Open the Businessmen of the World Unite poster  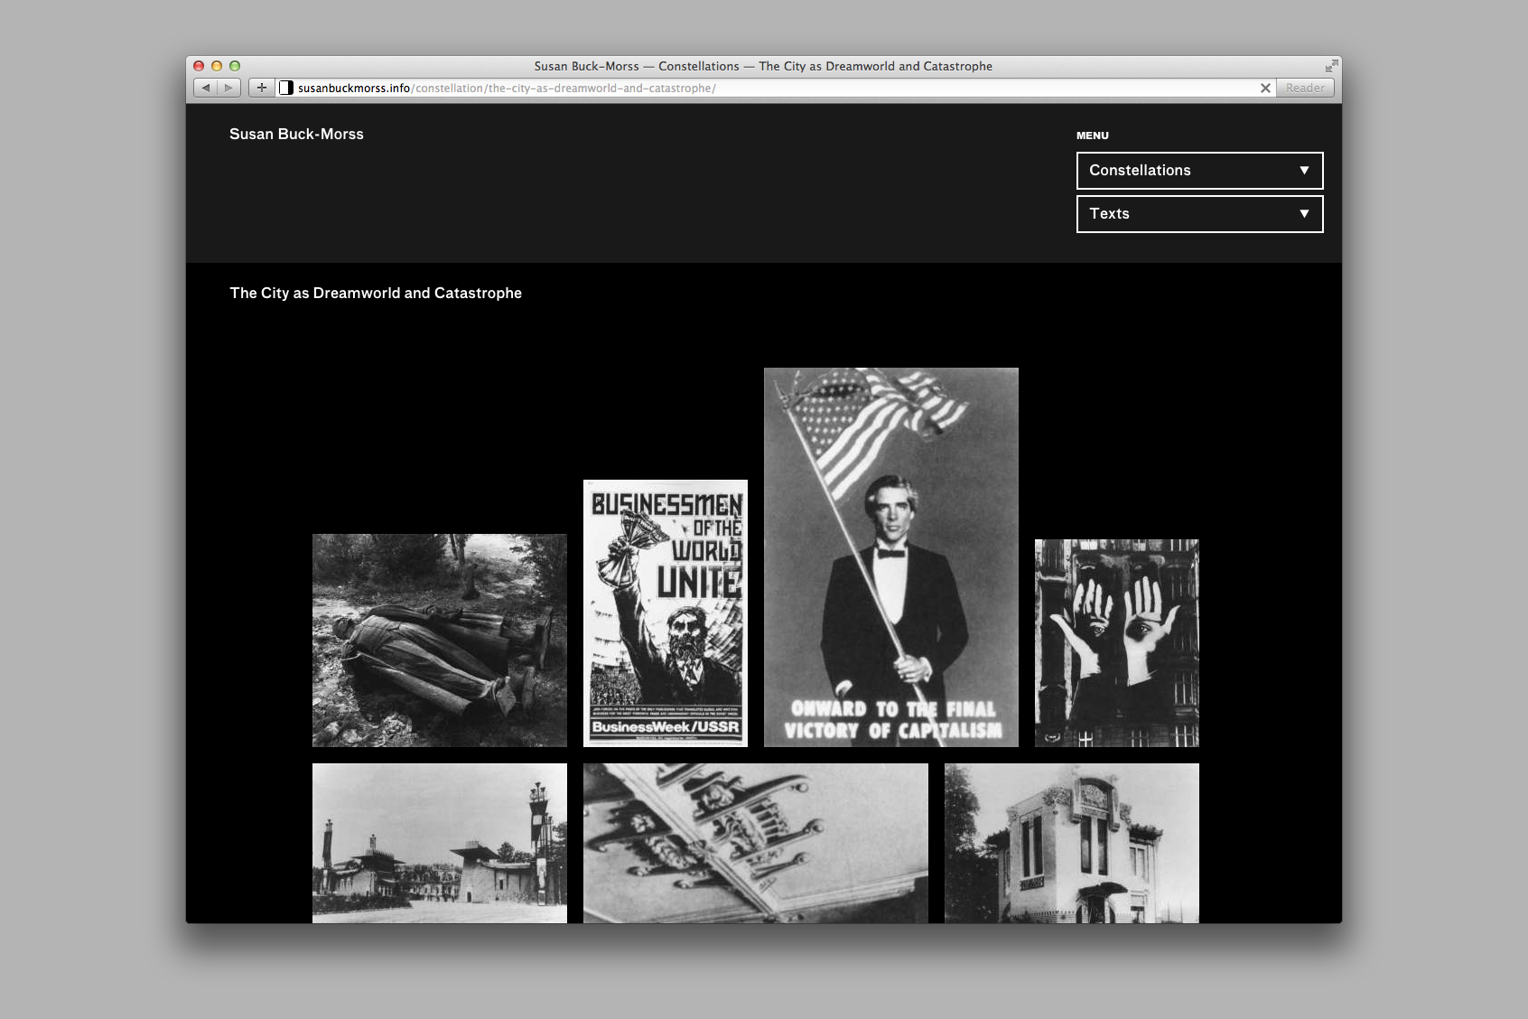point(666,613)
